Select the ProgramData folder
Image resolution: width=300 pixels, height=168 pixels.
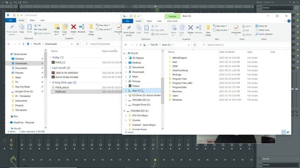(179, 87)
